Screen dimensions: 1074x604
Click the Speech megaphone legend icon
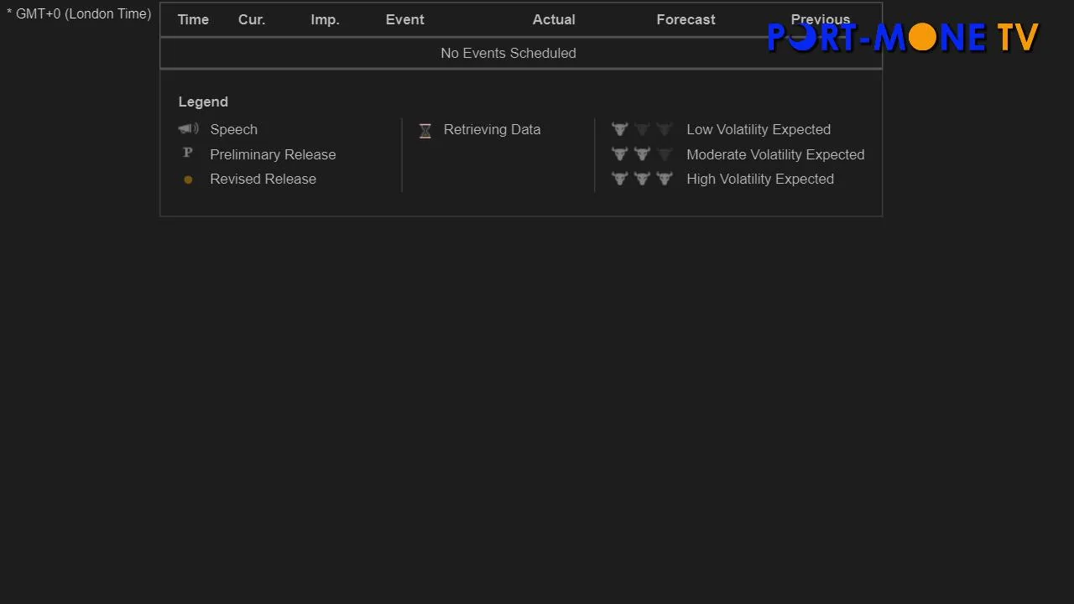click(x=188, y=129)
